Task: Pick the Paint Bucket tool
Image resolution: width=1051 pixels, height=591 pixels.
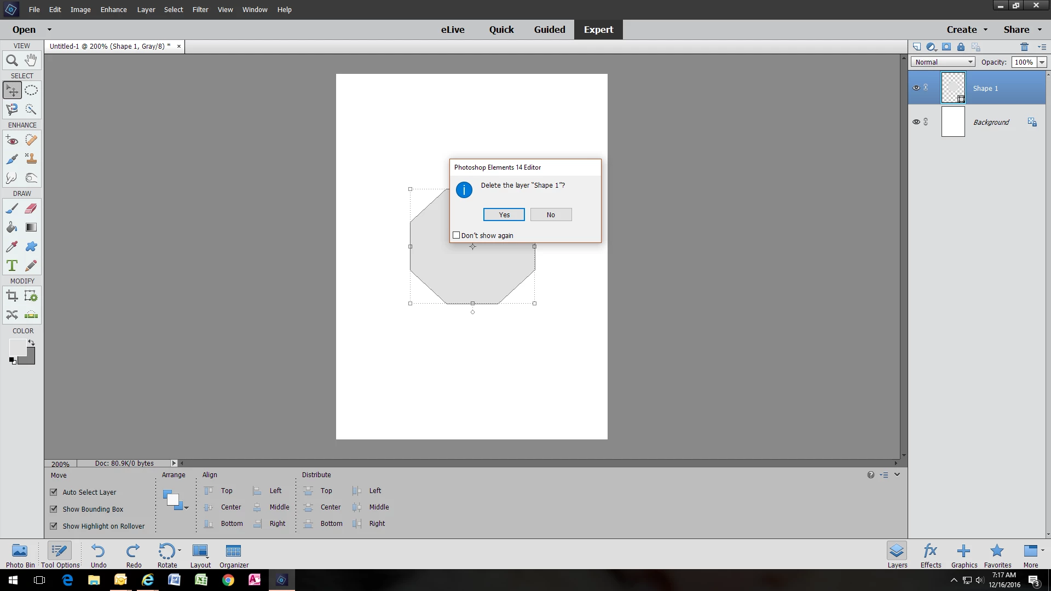Action: pyautogui.click(x=12, y=228)
